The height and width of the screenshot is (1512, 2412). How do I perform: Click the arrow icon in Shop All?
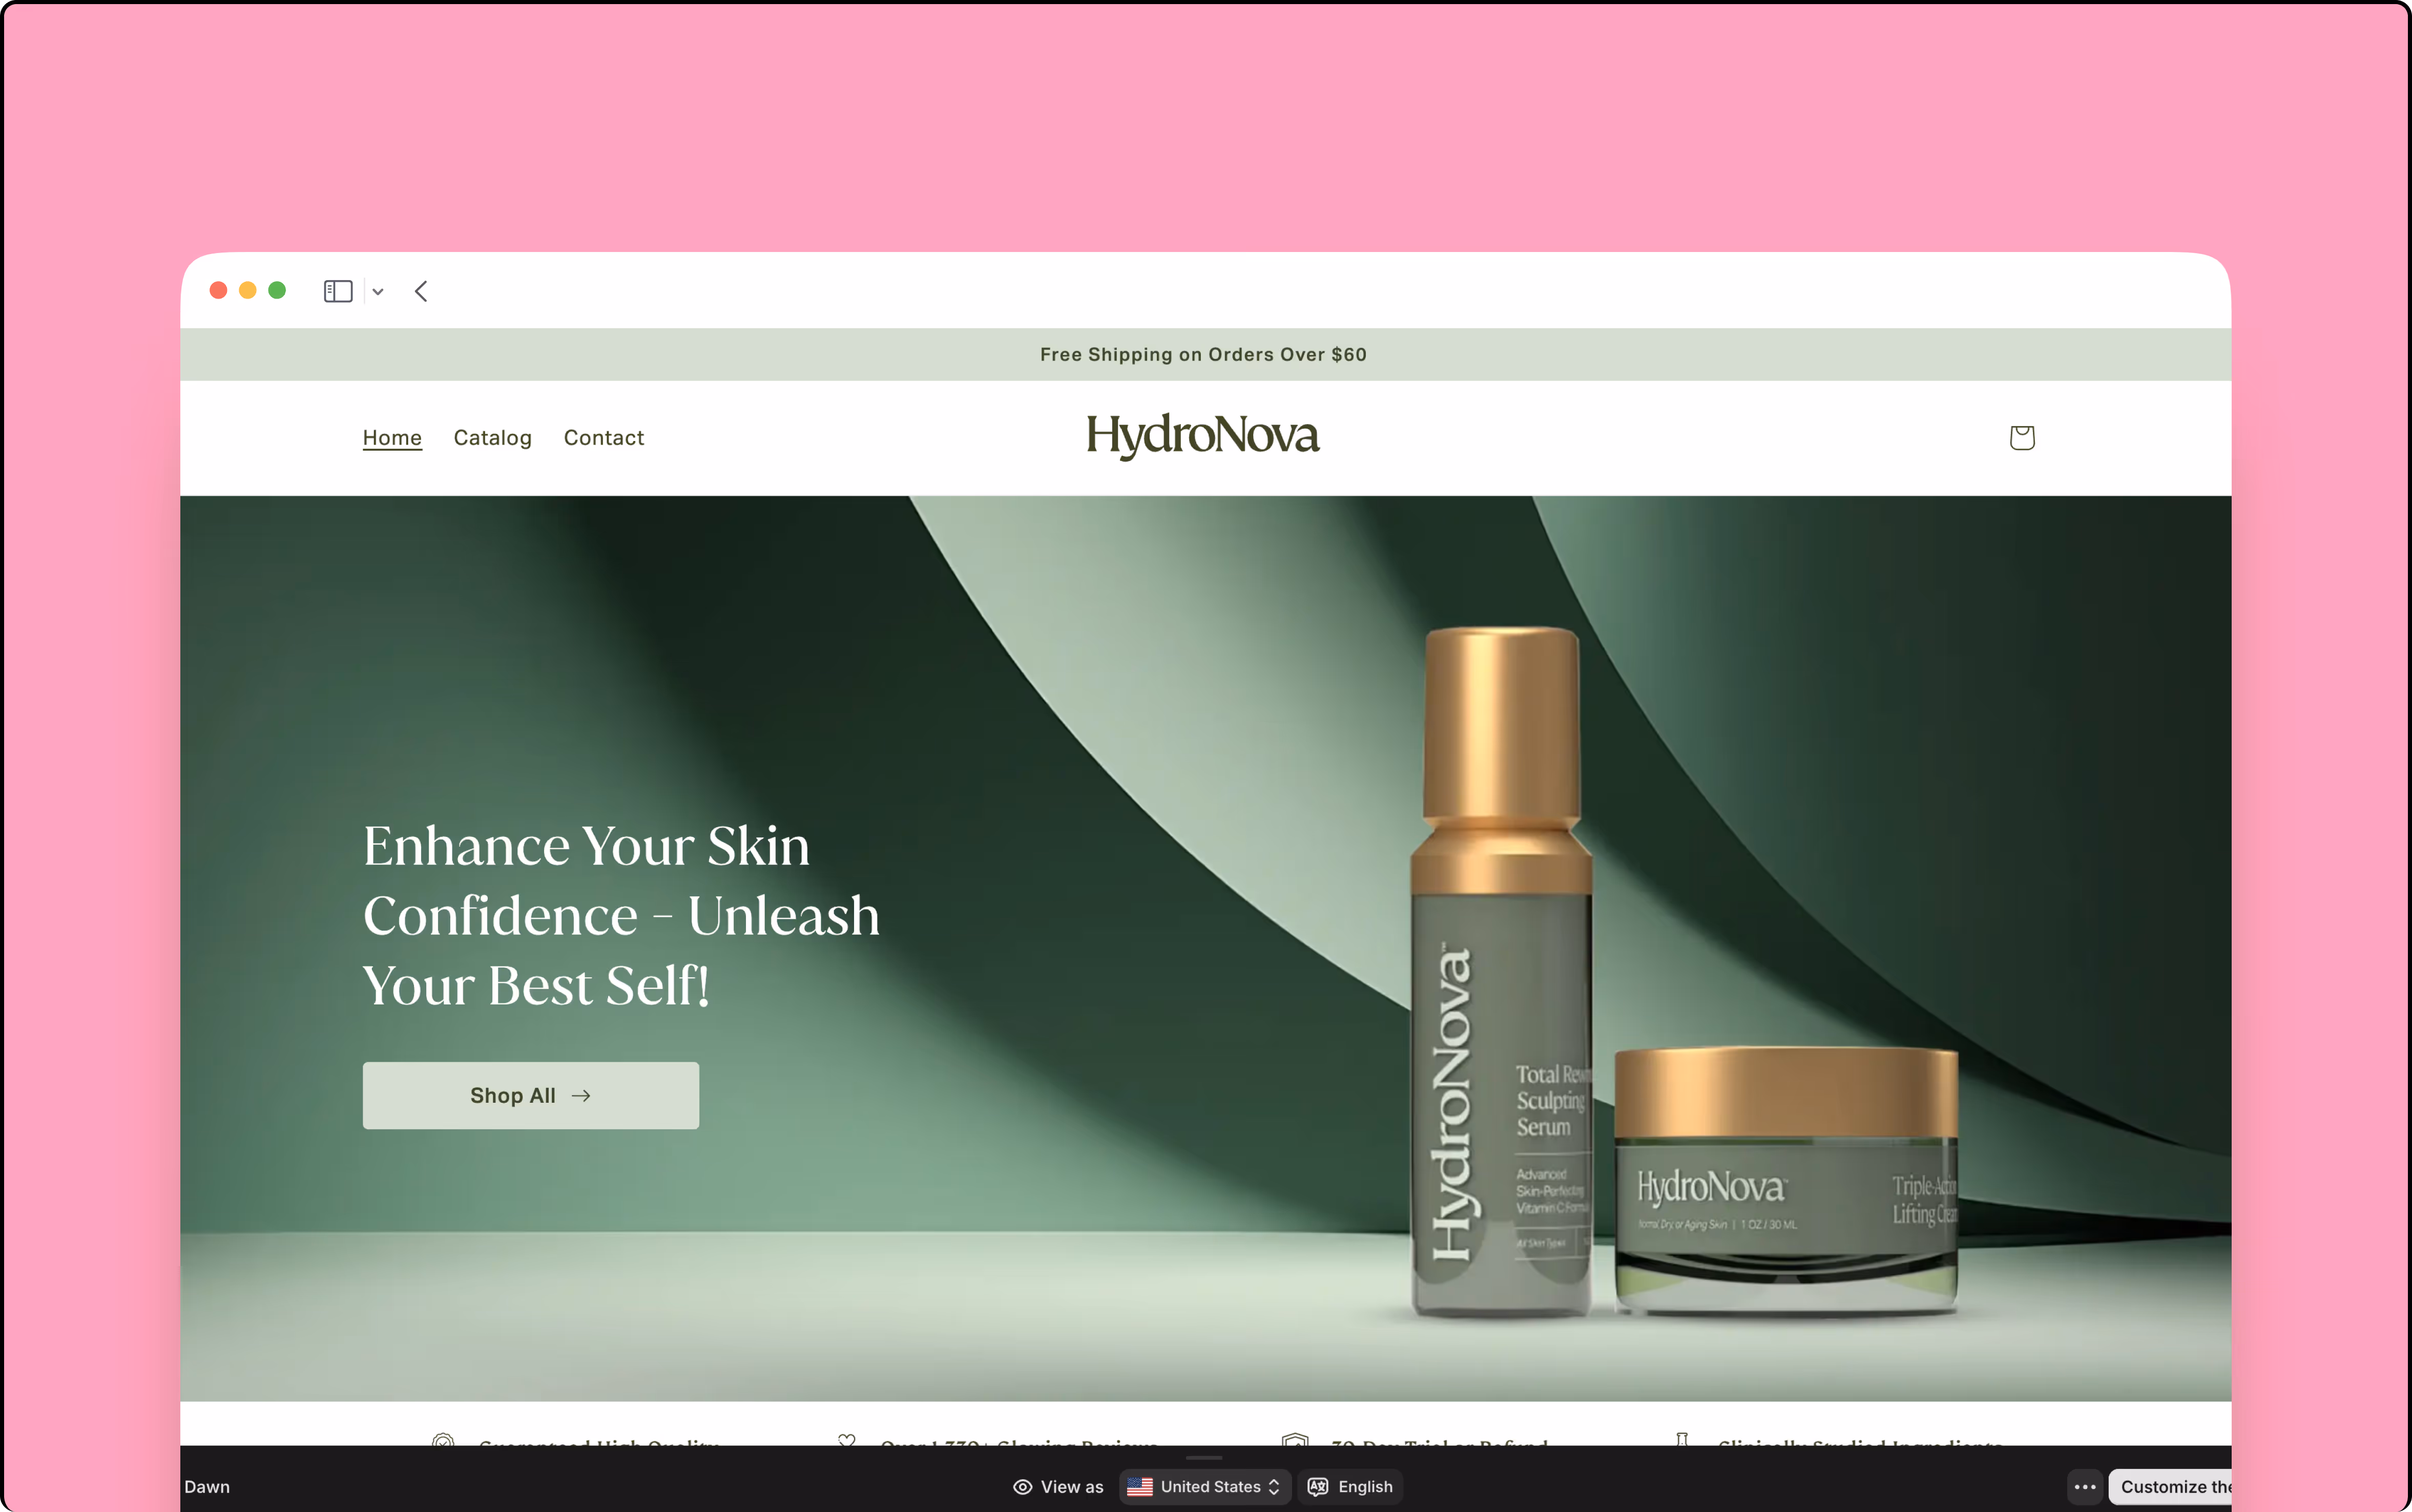pos(581,1096)
